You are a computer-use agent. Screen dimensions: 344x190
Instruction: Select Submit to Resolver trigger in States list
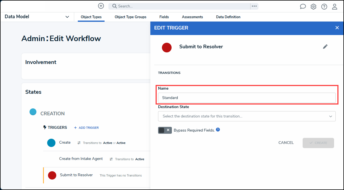point(76,175)
